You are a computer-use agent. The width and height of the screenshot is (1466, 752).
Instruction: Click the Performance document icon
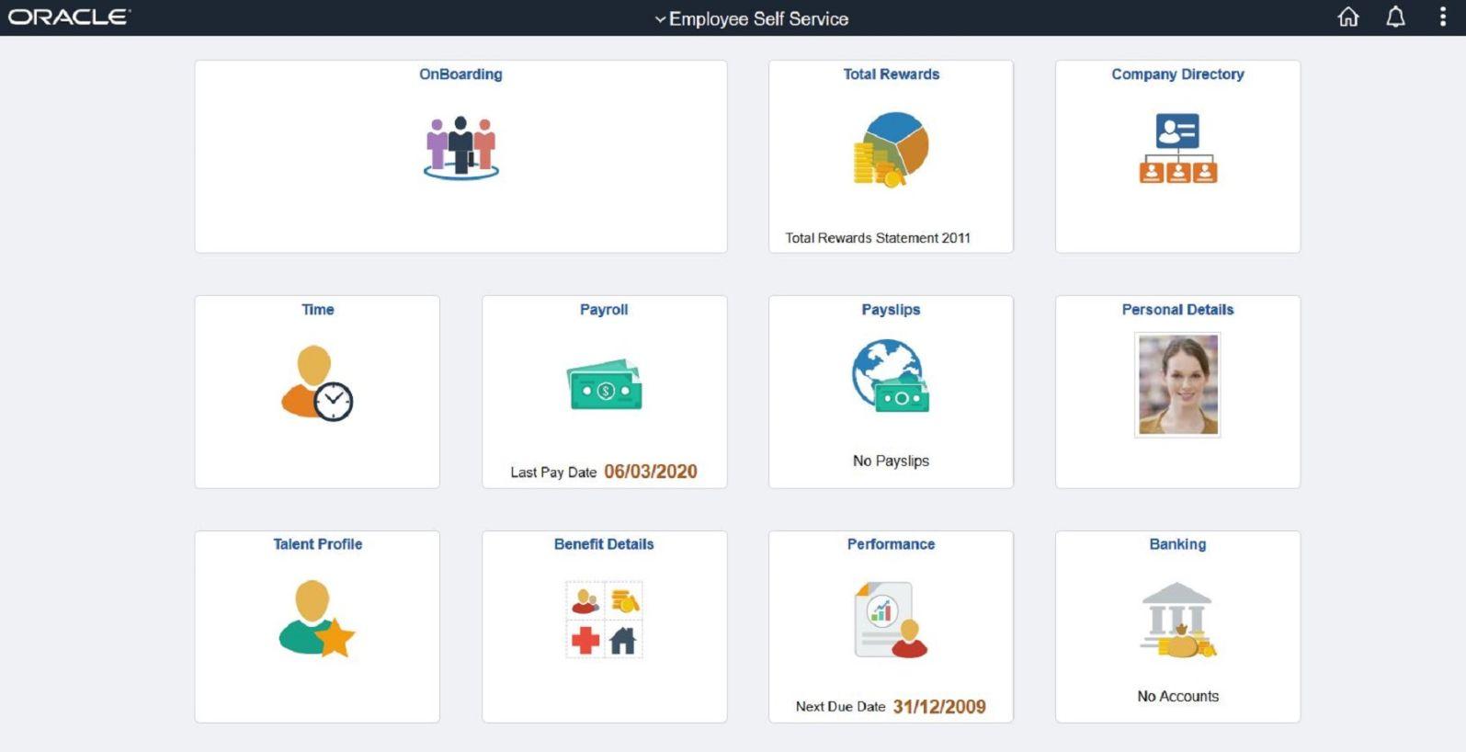890,621
